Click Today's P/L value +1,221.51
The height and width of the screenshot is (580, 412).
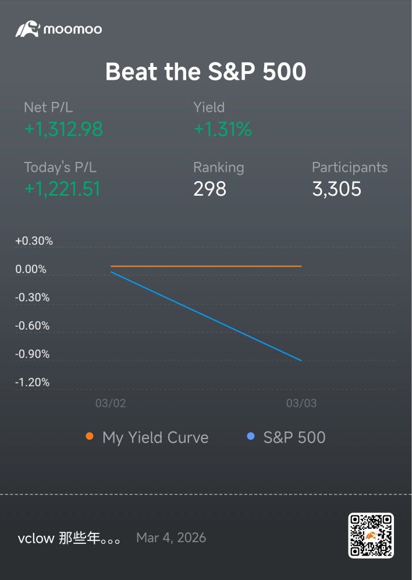pyautogui.click(x=62, y=189)
